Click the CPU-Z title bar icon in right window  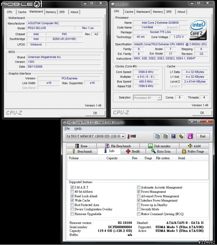[x=113, y=4]
